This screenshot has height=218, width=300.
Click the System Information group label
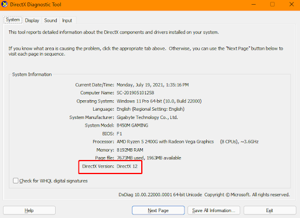pyautogui.click(x=32, y=74)
